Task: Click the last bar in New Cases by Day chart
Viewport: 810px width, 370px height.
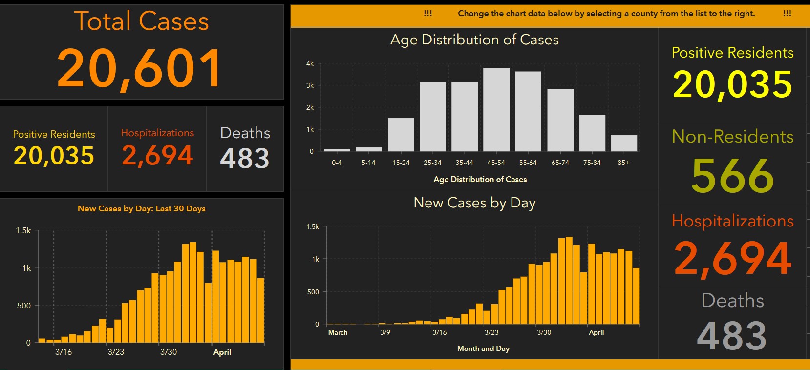Action: [x=636, y=296]
